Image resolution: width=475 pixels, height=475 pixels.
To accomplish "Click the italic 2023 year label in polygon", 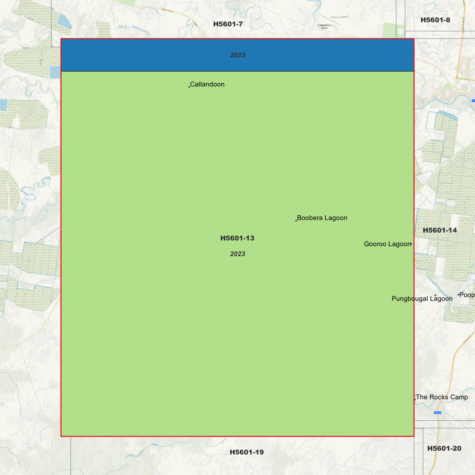I will [x=237, y=254].
